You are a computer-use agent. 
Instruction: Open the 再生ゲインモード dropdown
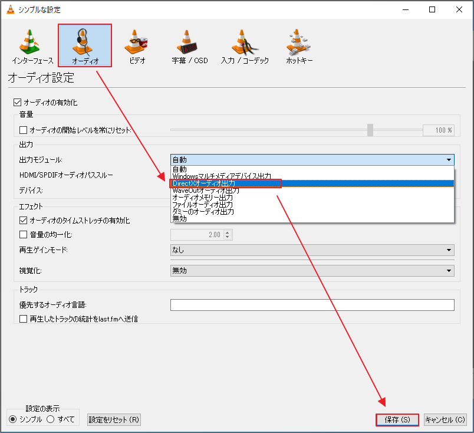pyautogui.click(x=312, y=250)
